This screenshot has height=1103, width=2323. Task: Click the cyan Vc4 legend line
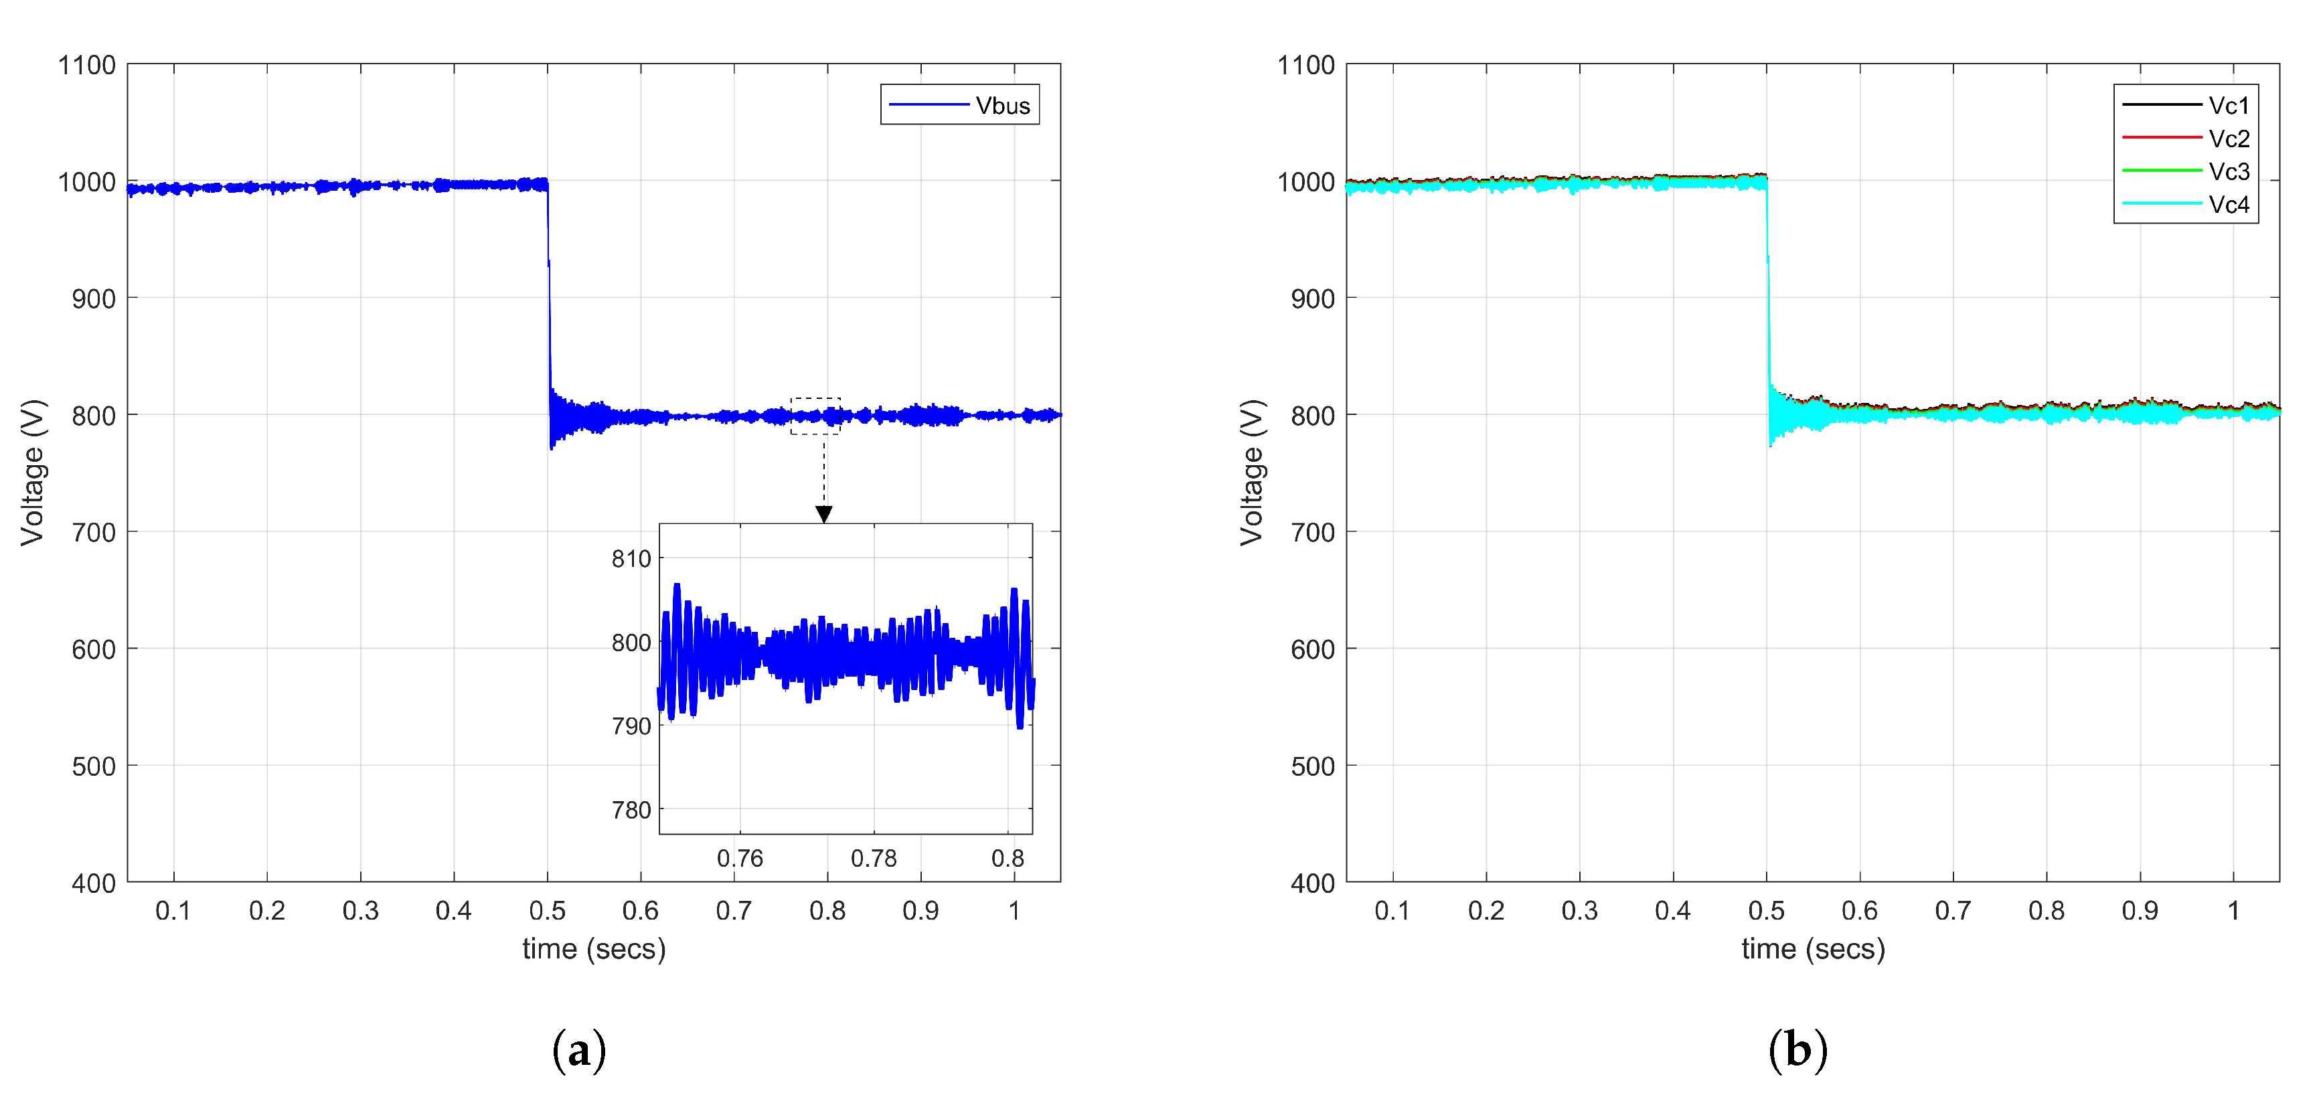coord(2162,204)
